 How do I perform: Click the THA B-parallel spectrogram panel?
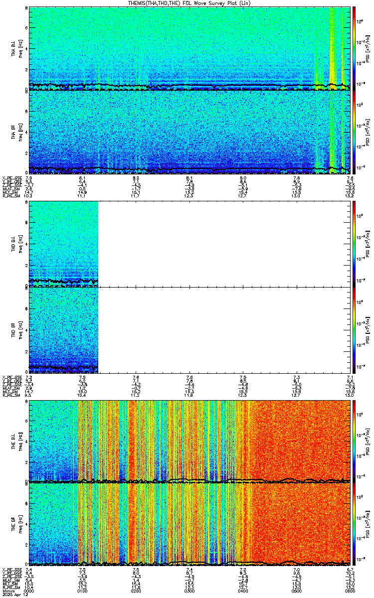tap(189, 132)
